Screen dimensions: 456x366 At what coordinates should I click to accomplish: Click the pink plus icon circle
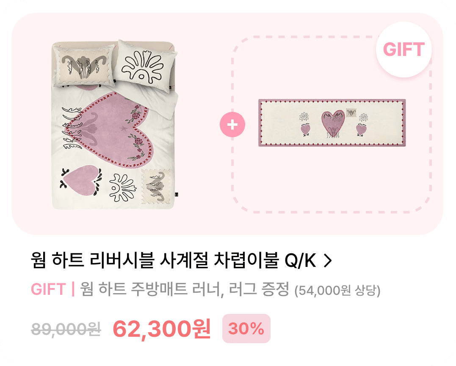[232, 125]
